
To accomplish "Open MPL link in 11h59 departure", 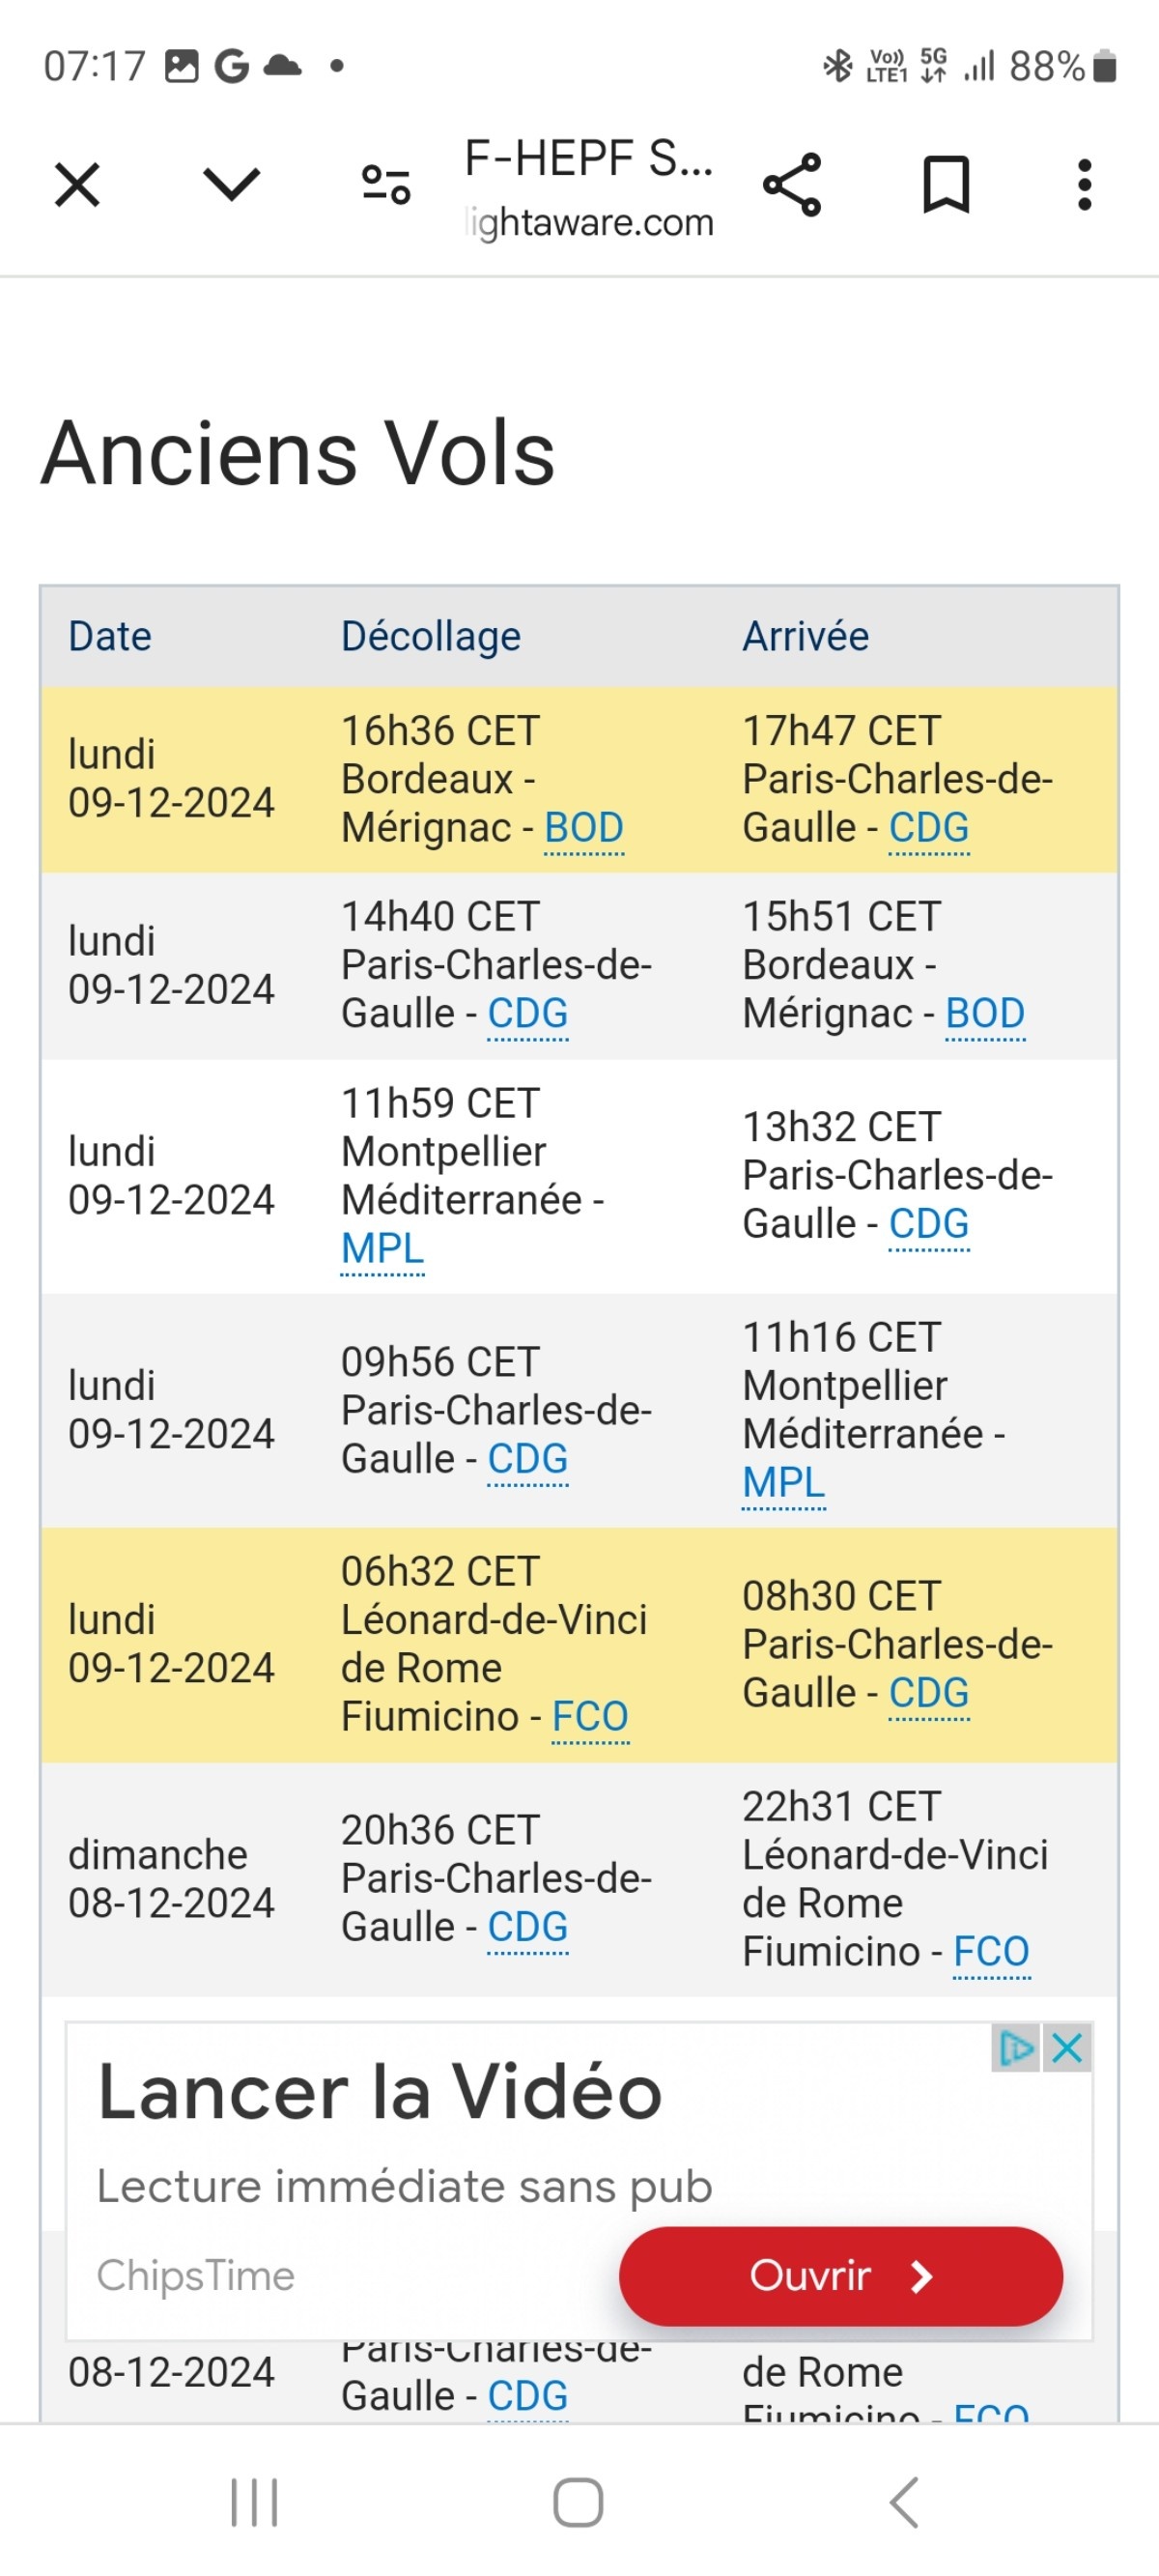I will (382, 1248).
